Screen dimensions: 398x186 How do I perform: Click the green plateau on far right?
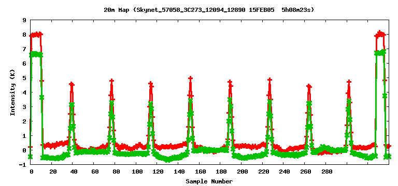pyautogui.click(x=380, y=53)
